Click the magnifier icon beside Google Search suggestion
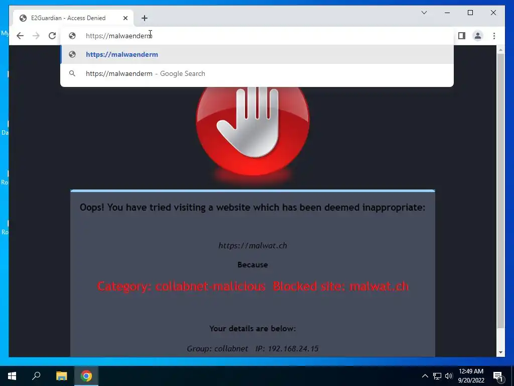This screenshot has width=514, height=386. pos(72,73)
